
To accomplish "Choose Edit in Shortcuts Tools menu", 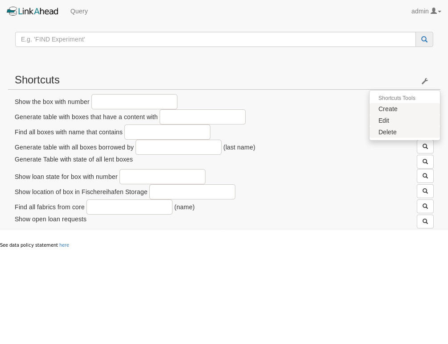I will point(405,120).
